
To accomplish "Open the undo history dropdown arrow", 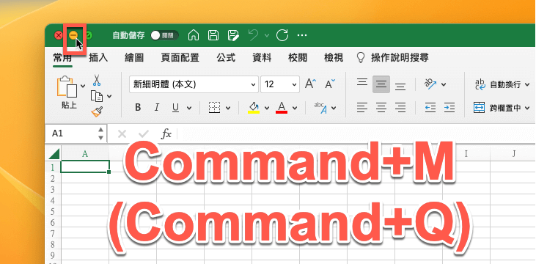I will click(x=267, y=35).
